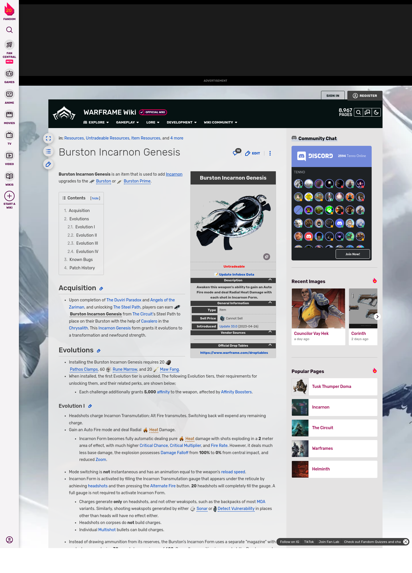412x573 pixels.
Task: Hide the Contents table
Action: [x=95, y=198]
